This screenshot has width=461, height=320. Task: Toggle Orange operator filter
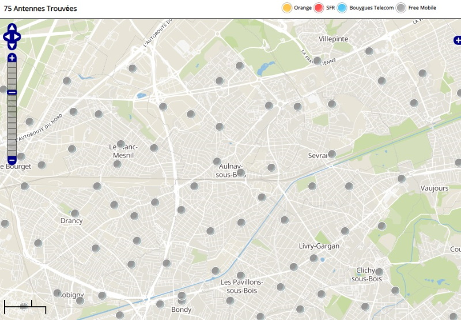coord(286,7)
